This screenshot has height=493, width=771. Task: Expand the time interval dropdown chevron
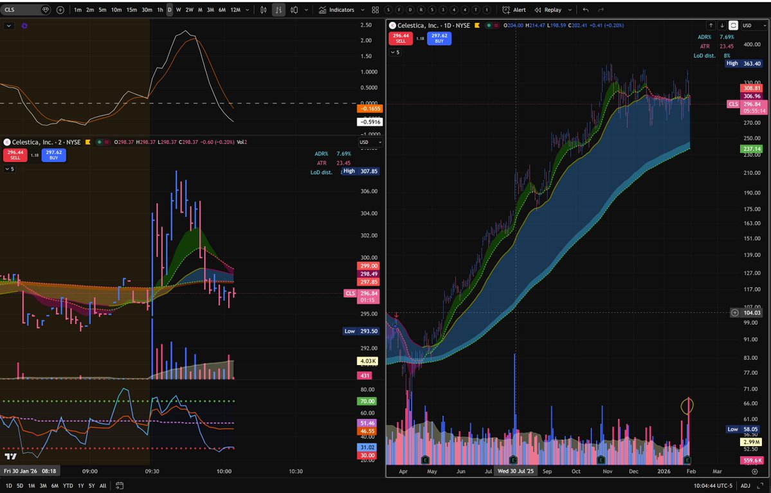[248, 10]
